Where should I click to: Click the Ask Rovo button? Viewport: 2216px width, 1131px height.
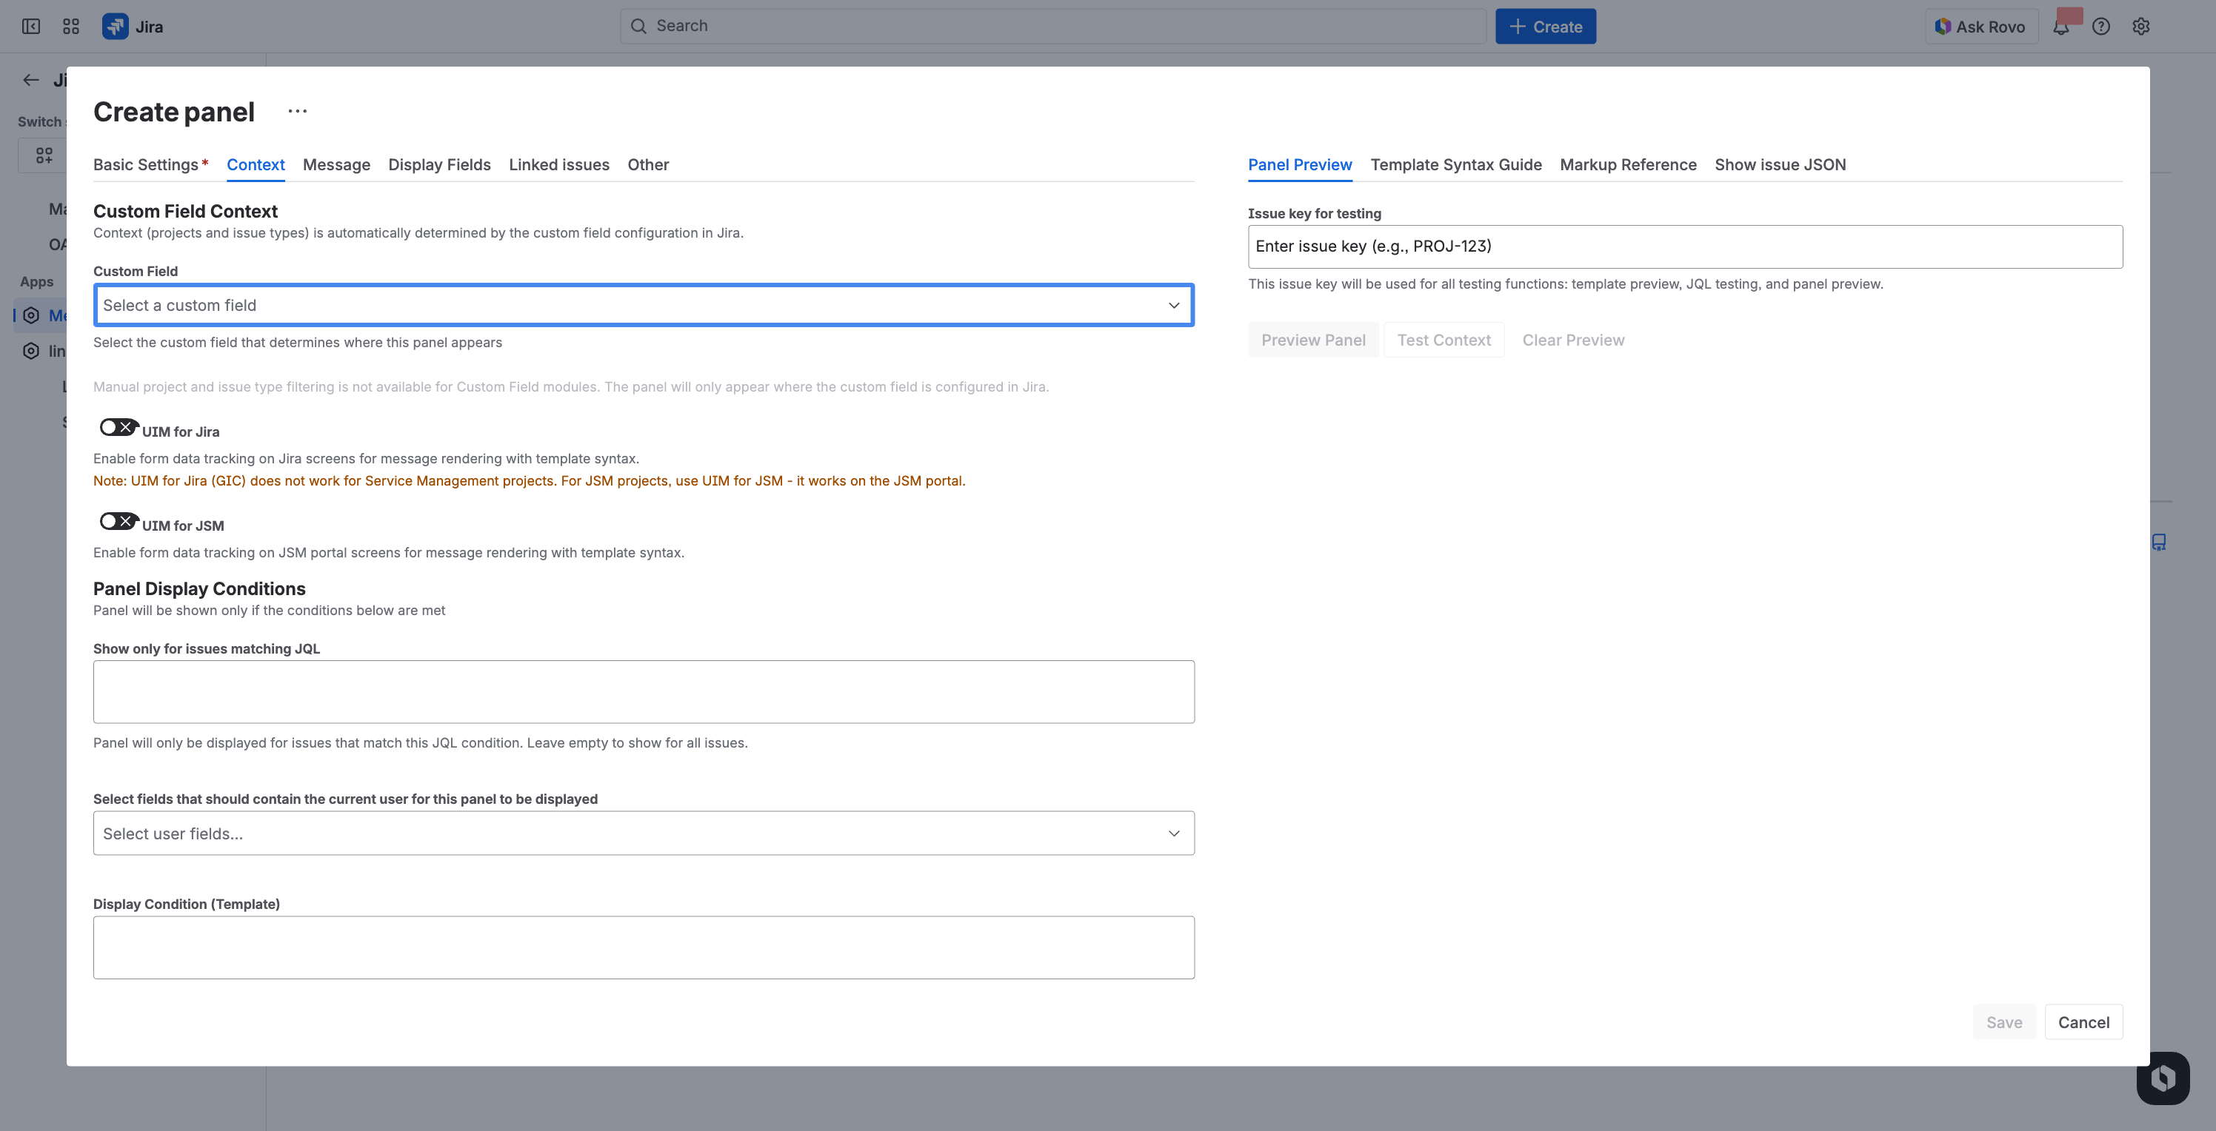(x=1980, y=26)
